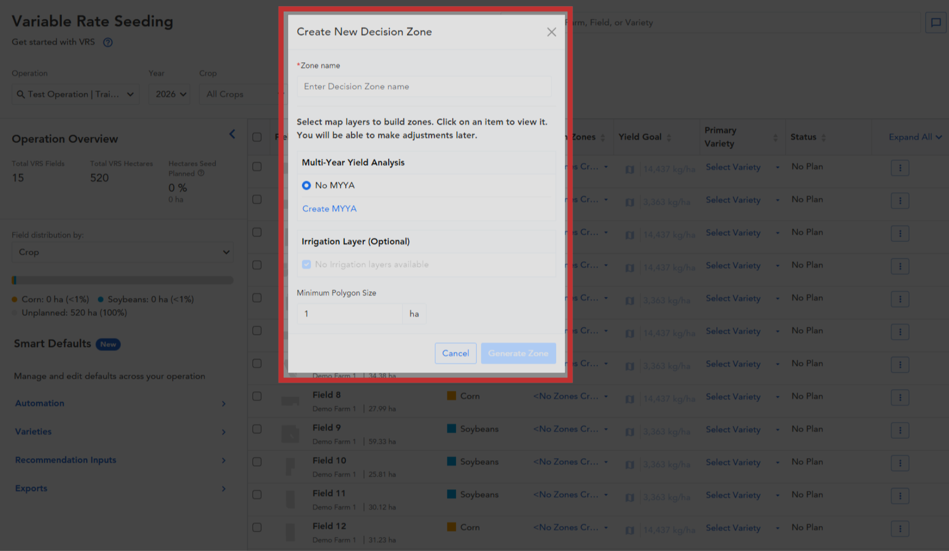Open Field 12 row actions menu

pyautogui.click(x=900, y=529)
